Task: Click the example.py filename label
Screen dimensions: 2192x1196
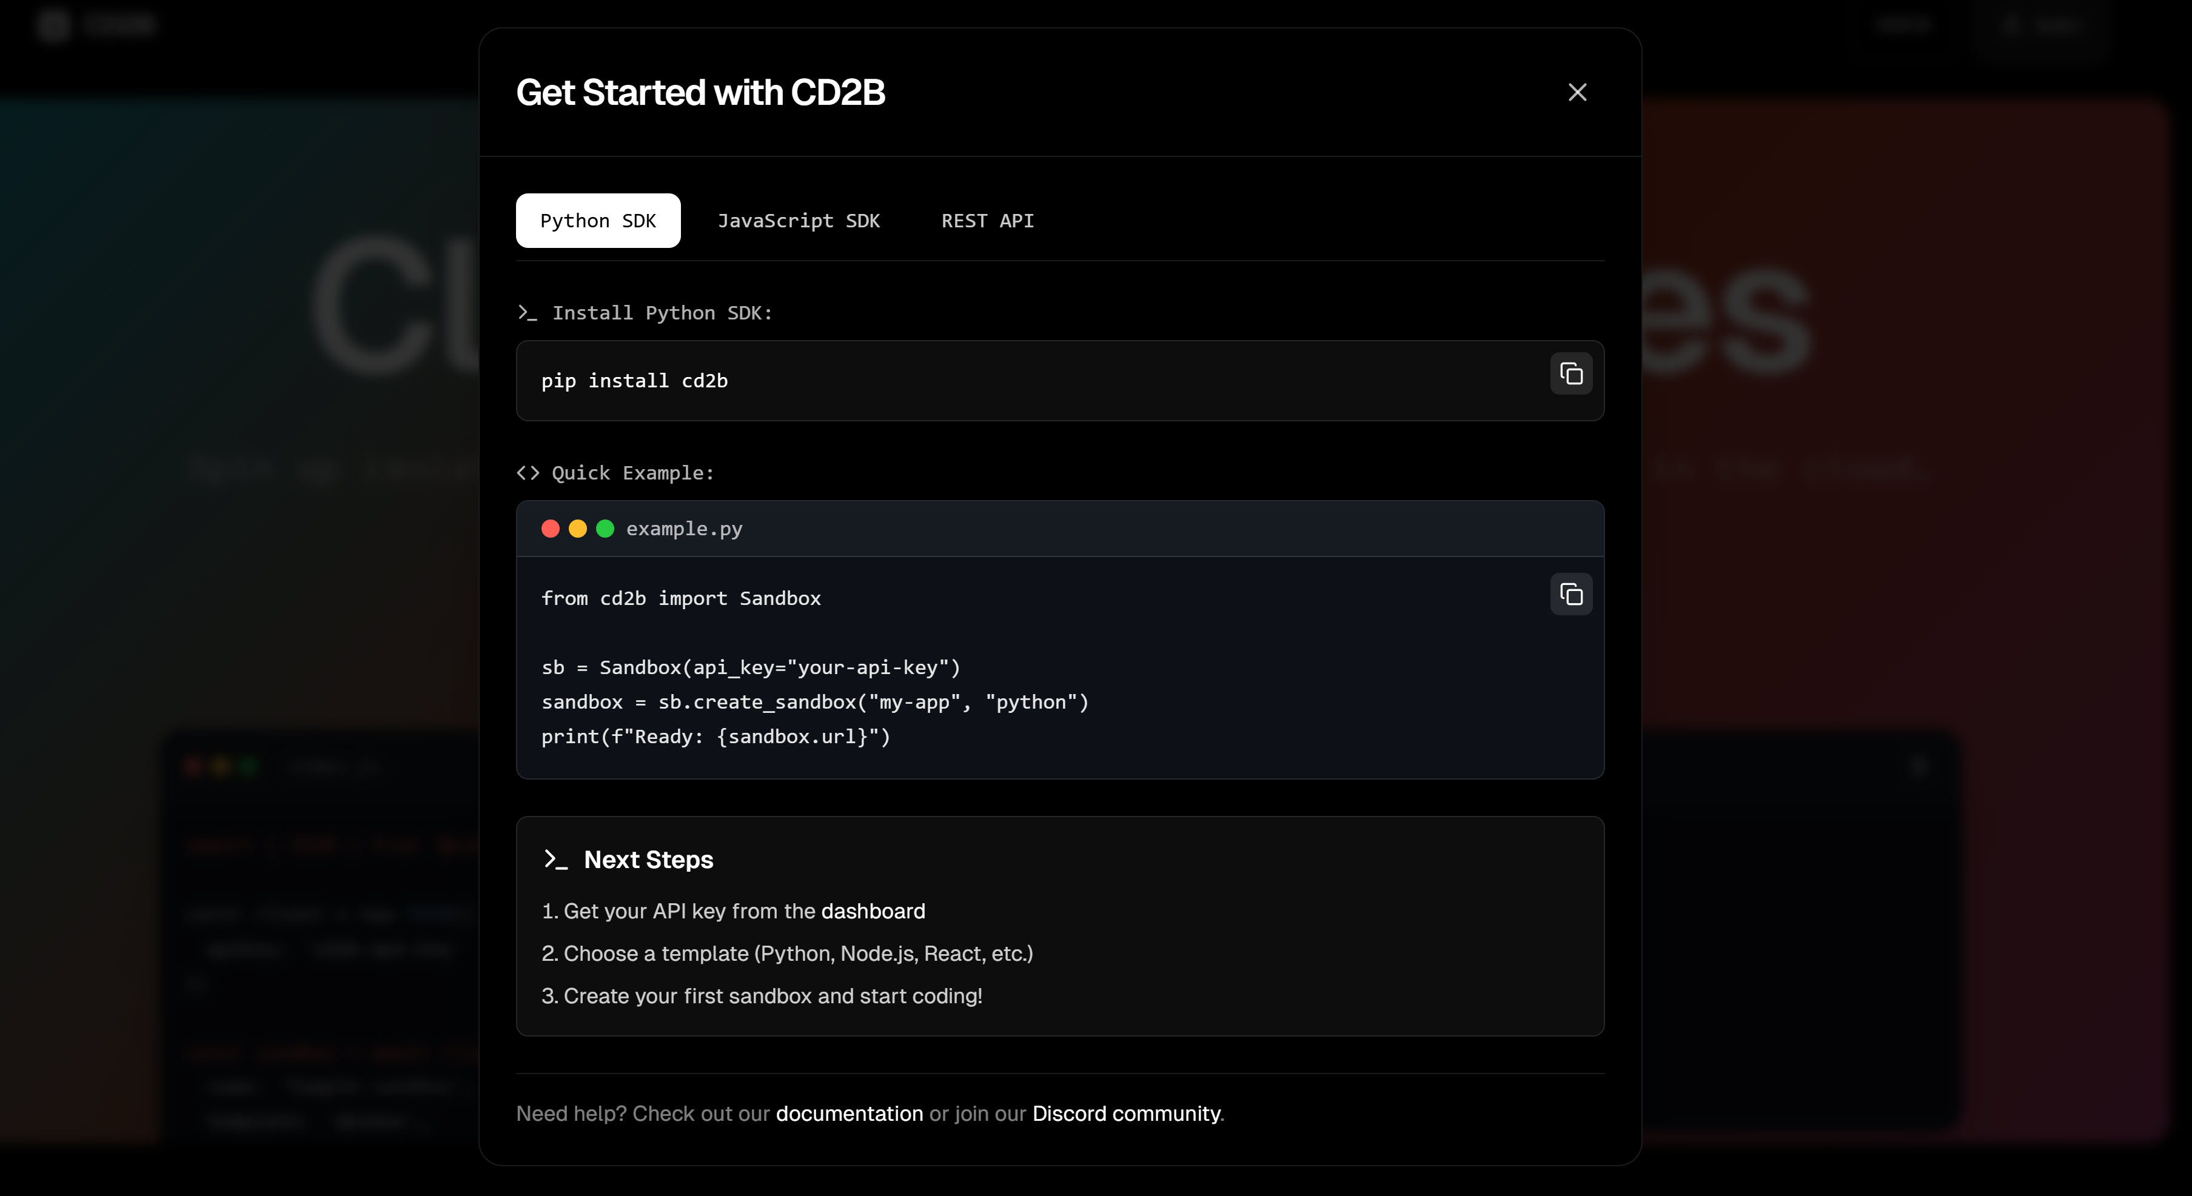Action: coord(684,528)
